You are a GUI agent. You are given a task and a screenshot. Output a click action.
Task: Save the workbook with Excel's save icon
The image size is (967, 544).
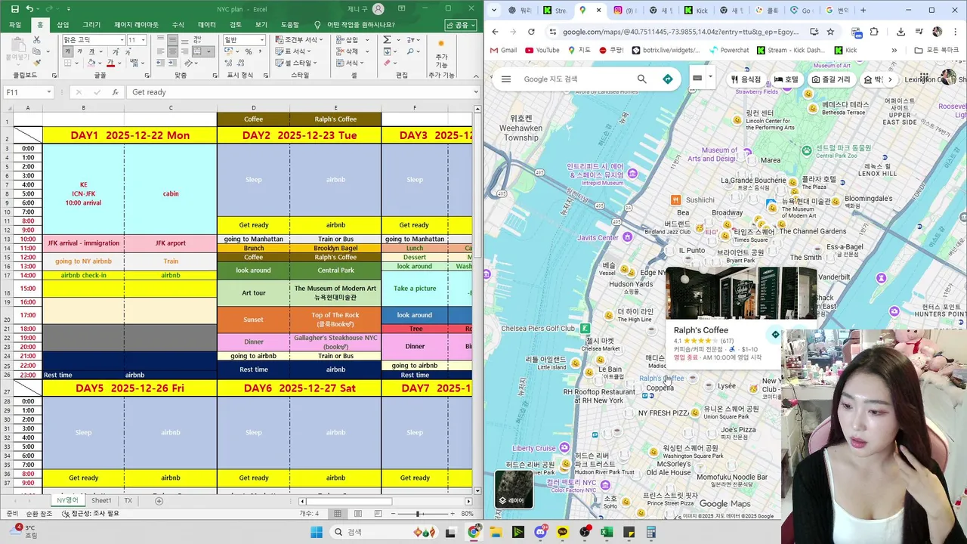tap(14, 8)
